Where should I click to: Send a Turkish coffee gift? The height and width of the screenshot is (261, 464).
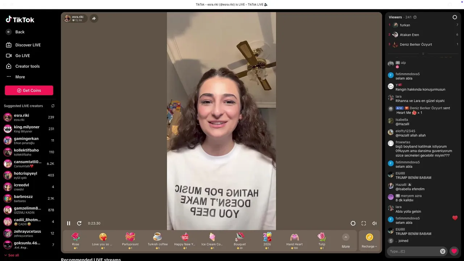[x=158, y=241]
